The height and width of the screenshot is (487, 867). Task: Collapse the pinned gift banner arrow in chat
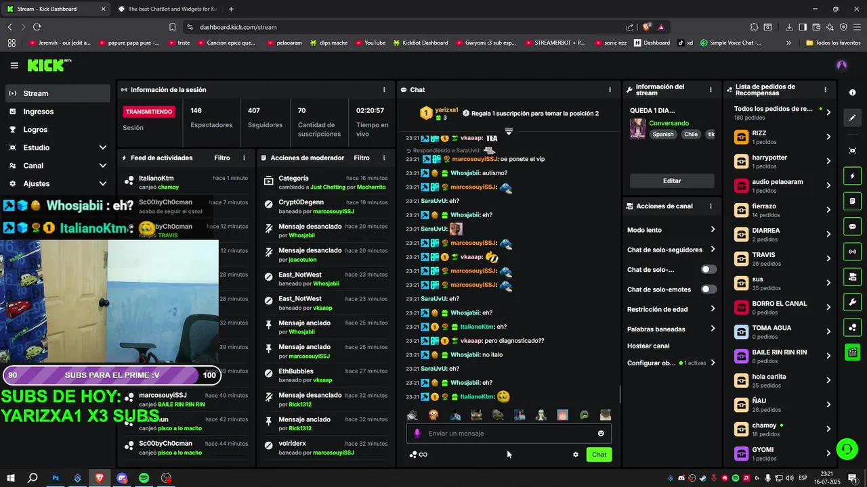click(509, 131)
